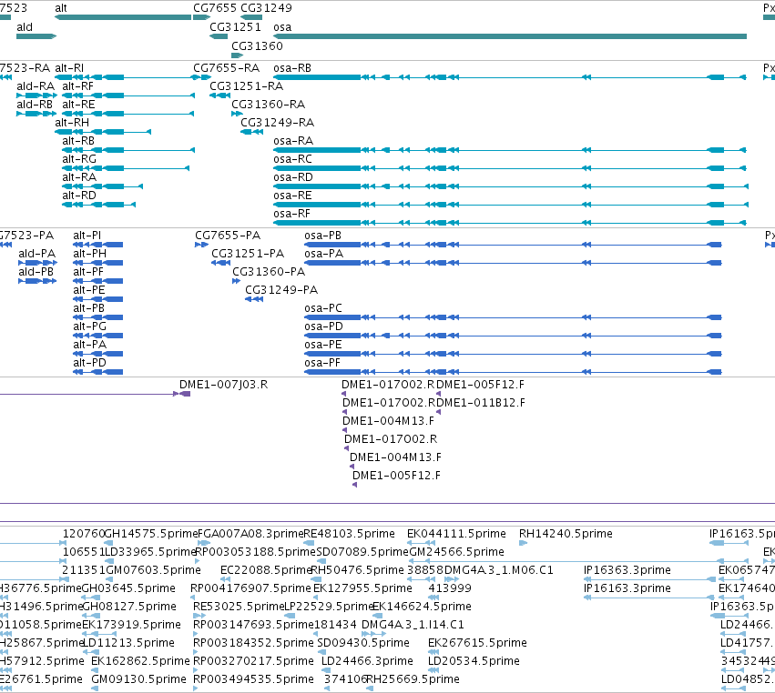
Task: Click the ald gene label
Action: [x=25, y=27]
